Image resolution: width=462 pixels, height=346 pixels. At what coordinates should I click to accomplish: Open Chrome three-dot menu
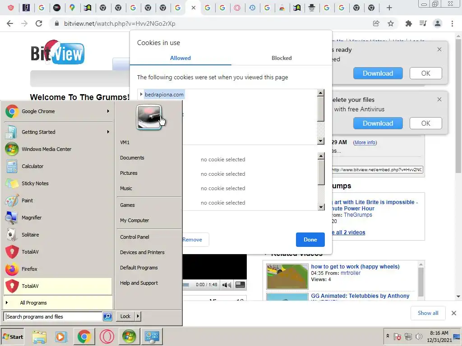[452, 23]
